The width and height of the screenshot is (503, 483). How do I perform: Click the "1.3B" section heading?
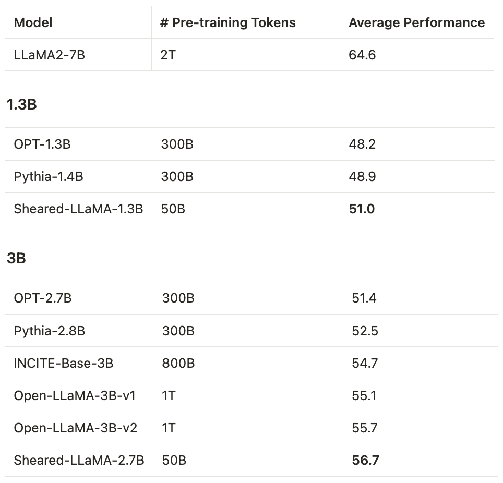21,104
